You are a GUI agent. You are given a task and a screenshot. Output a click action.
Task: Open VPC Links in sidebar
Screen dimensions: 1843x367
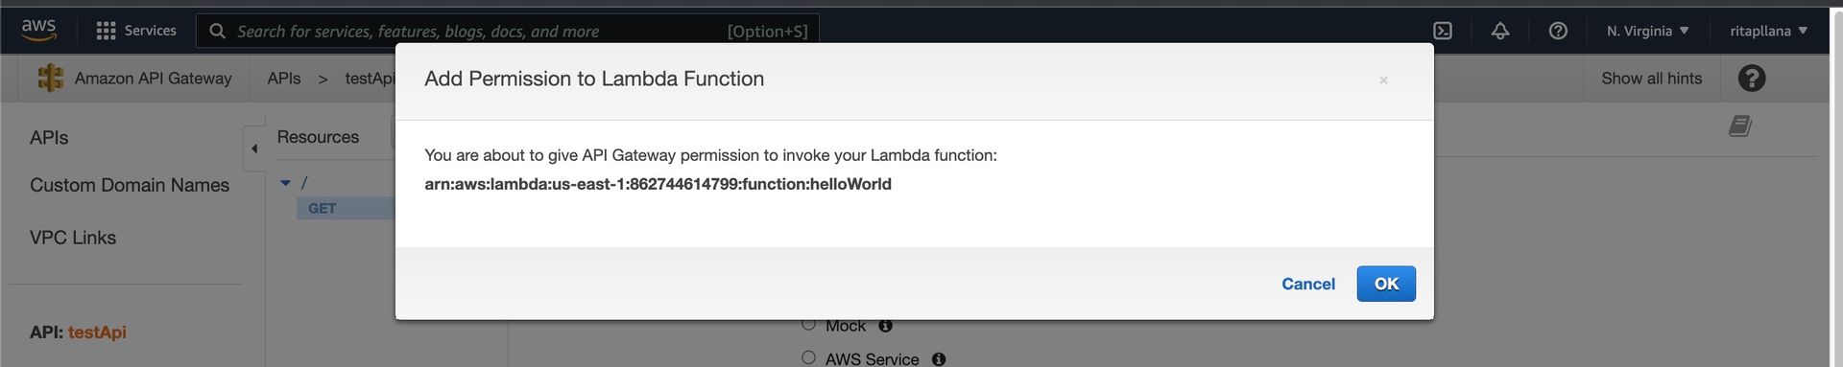[x=73, y=238]
